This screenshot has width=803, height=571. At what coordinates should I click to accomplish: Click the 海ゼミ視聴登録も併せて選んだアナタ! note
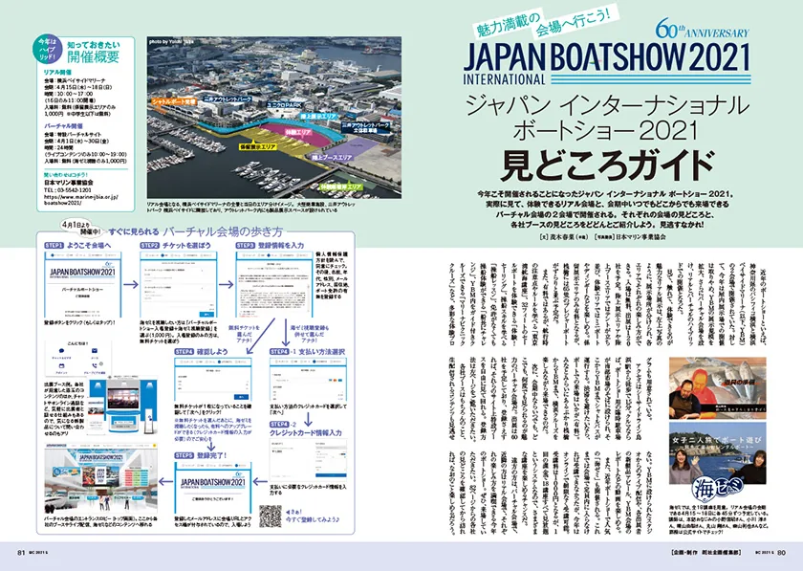[310, 334]
